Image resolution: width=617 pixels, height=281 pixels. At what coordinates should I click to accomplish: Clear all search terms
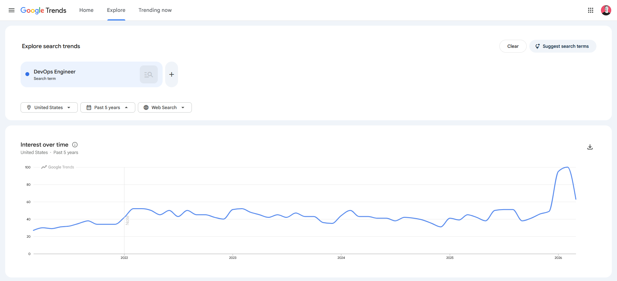tap(513, 46)
